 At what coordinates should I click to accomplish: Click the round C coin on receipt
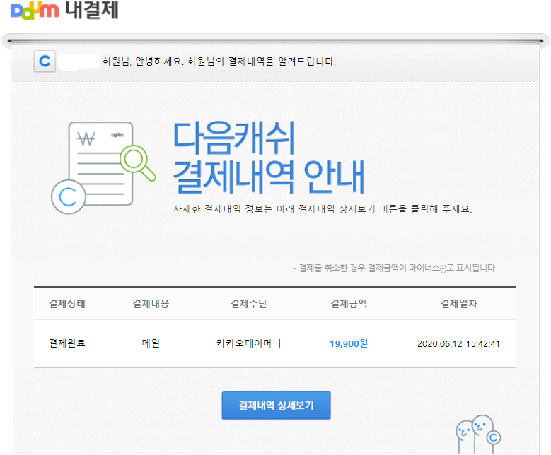tap(69, 196)
